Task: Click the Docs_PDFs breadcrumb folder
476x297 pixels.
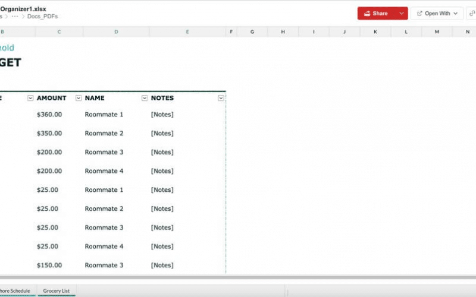Action: pyautogui.click(x=42, y=17)
